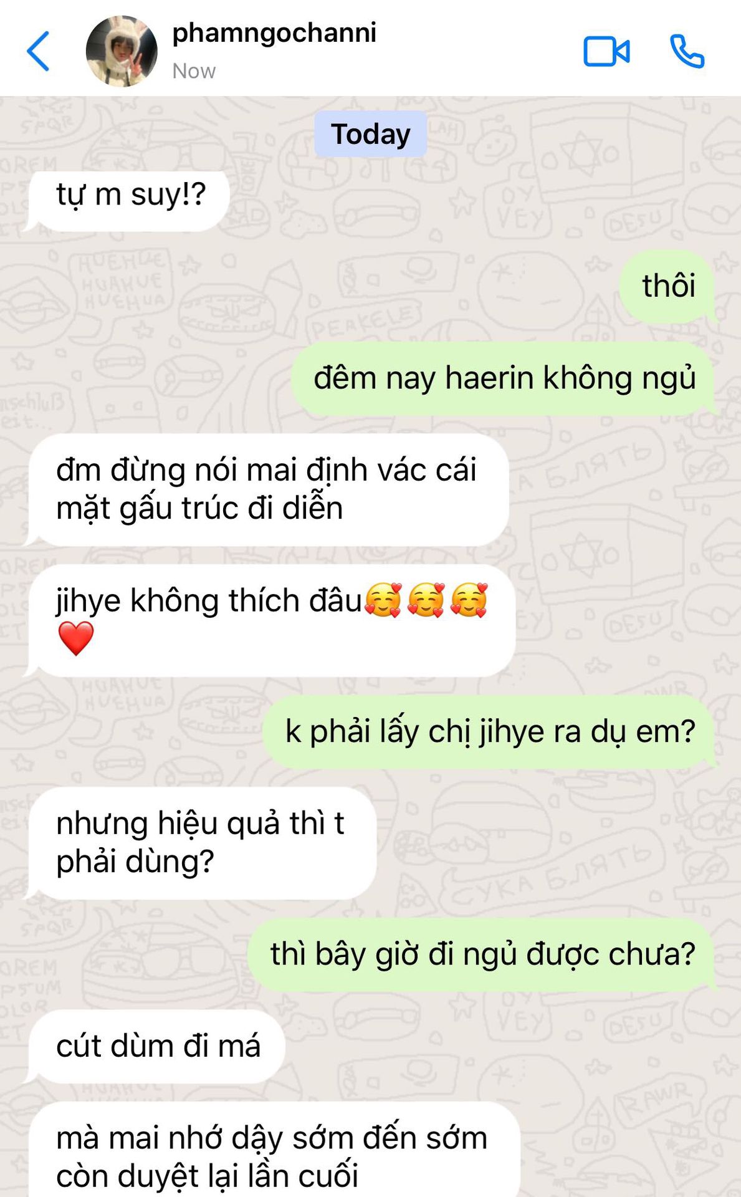Tap the 'đêm nay haerin không ngủ' message
741x1197 pixels.
(x=504, y=378)
